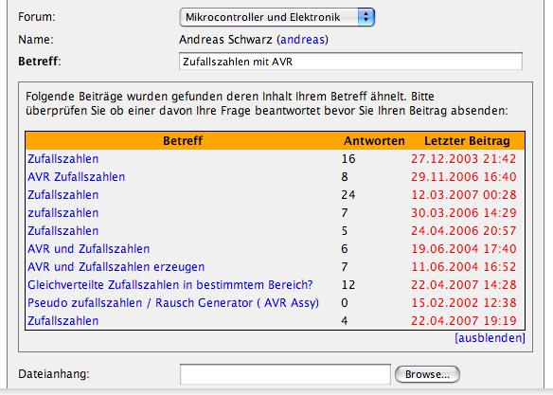Viewport: 553px width, 395px height.
Task: Open the Zufallszahlen thread with 24 replies
Action: (x=63, y=195)
